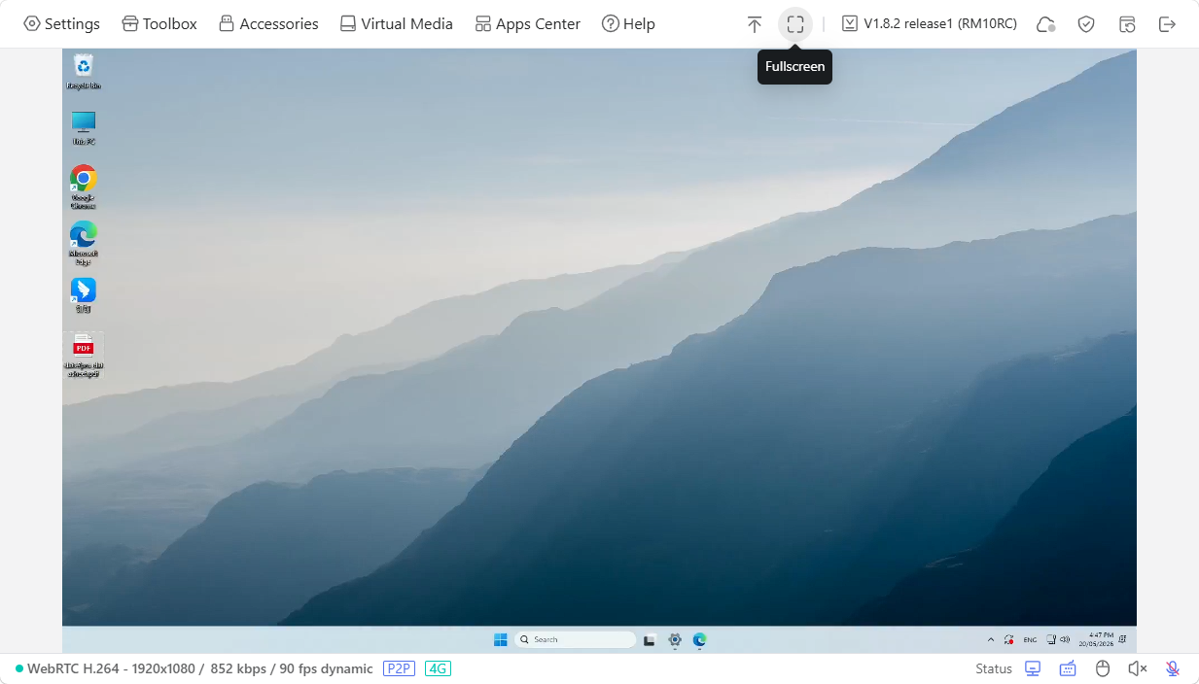Click the WebRTC H.264 stream info text
1199x684 pixels.
(x=199, y=668)
